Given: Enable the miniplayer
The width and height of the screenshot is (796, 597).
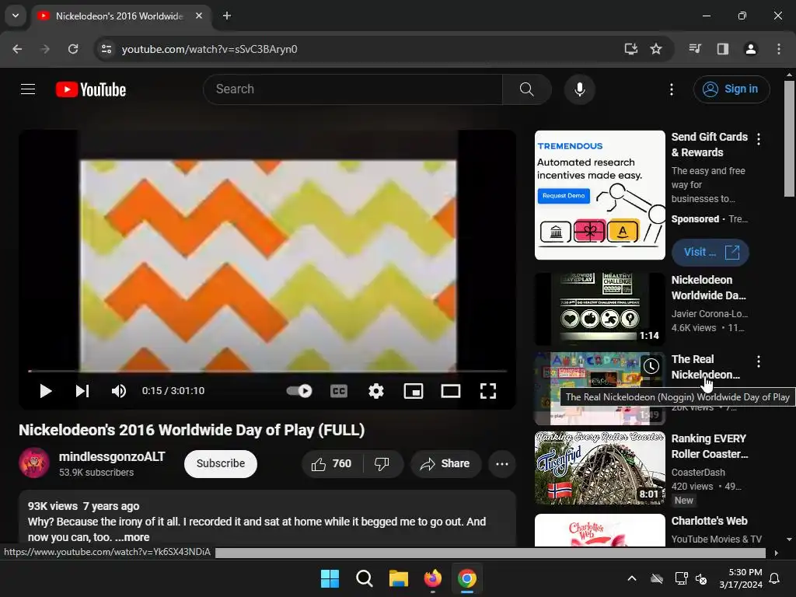Looking at the screenshot, I should (x=414, y=391).
